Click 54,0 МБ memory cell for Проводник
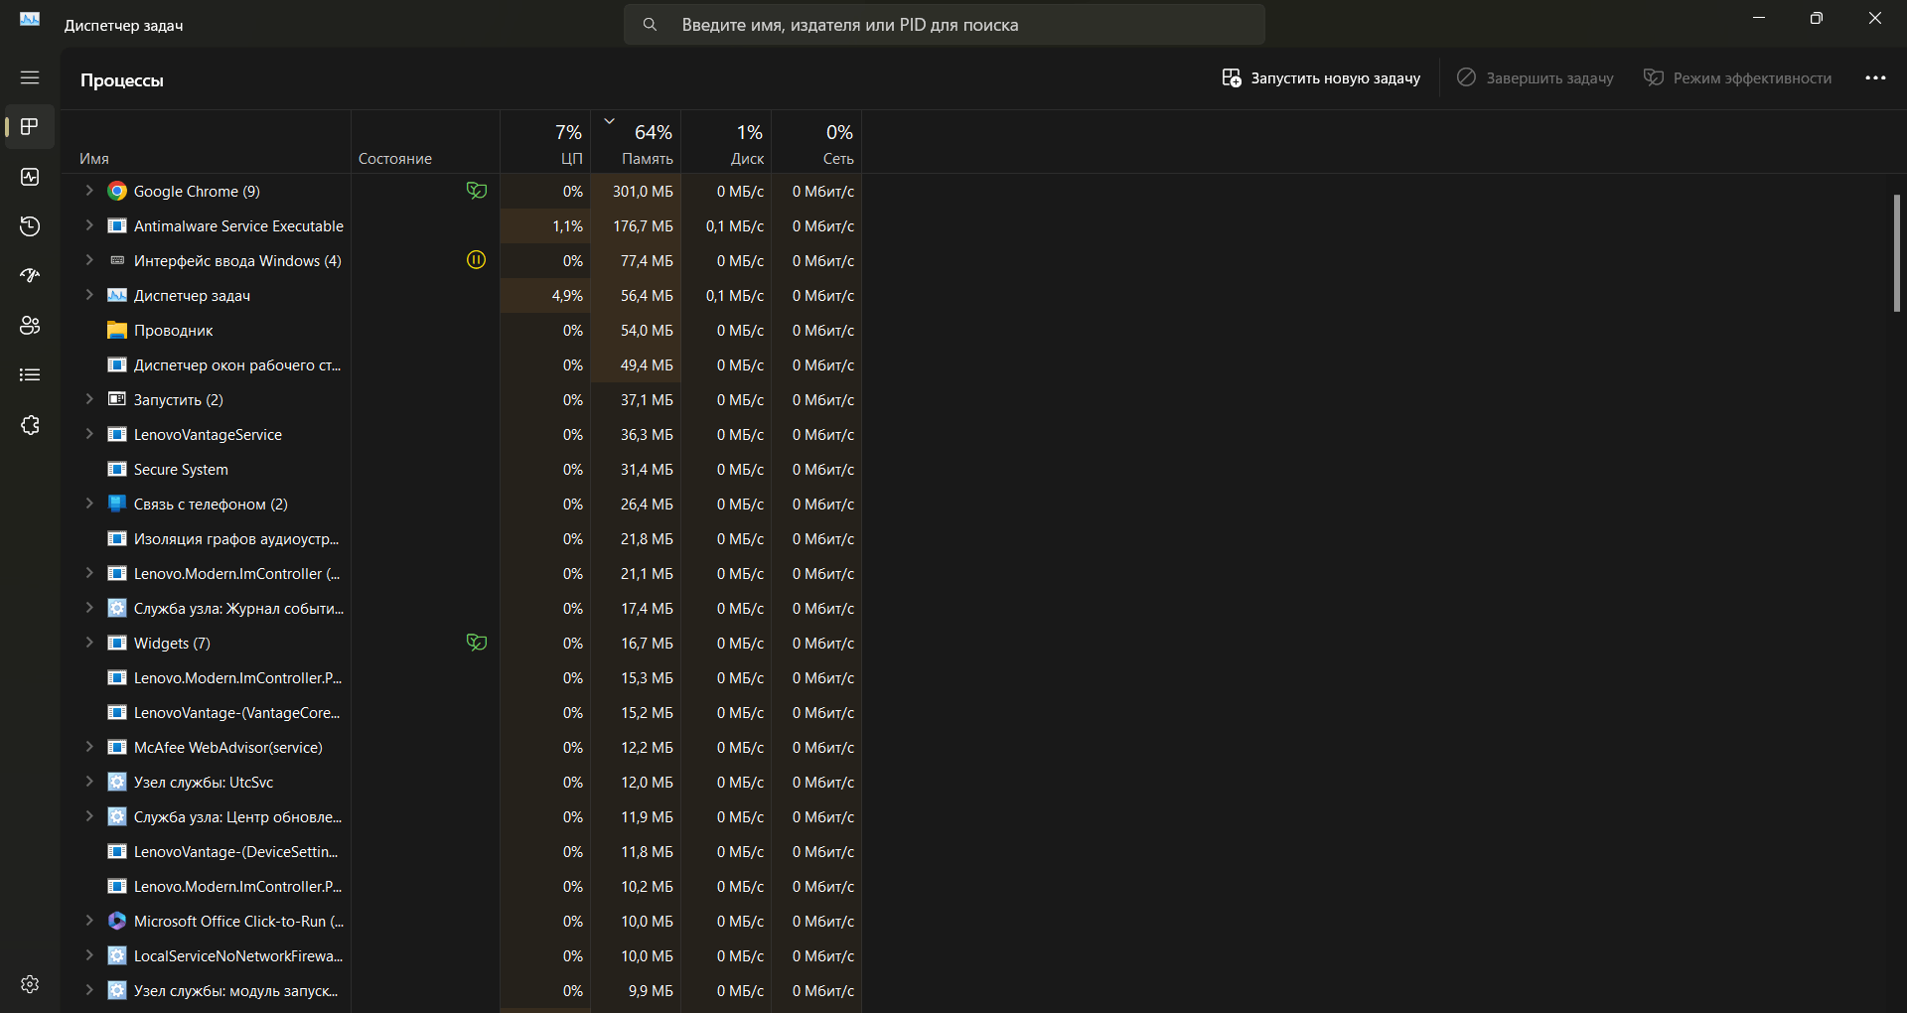Screen dimensions: 1907x1013 point(636,330)
